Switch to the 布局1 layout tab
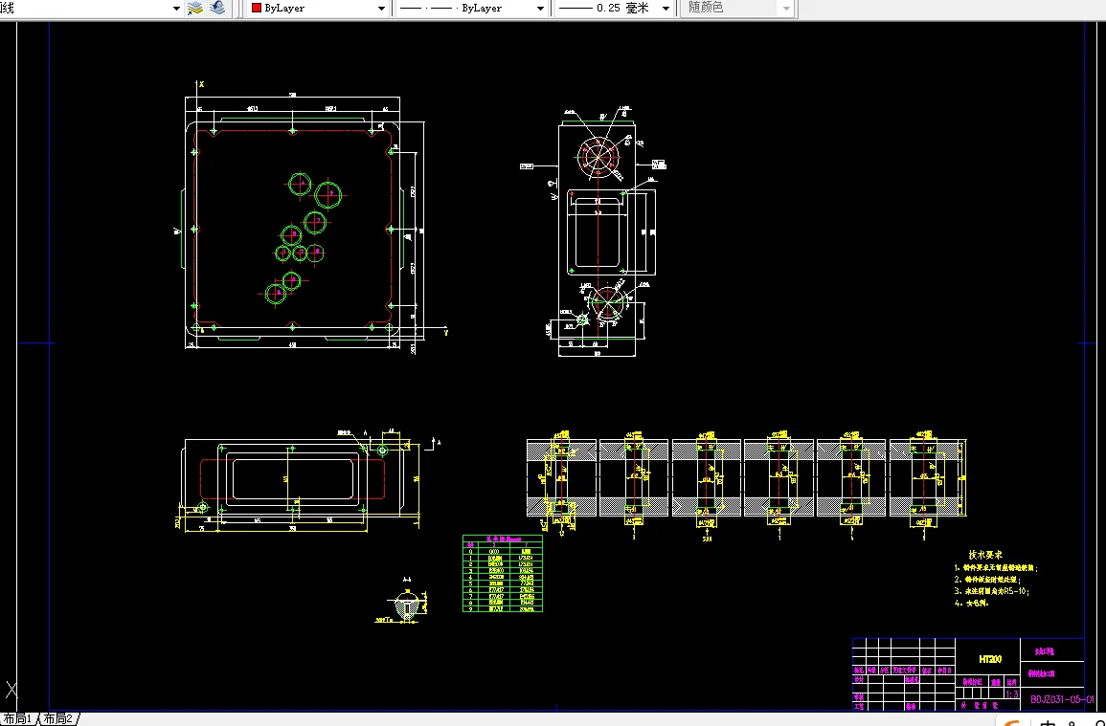This screenshot has height=726, width=1106. (x=18, y=719)
